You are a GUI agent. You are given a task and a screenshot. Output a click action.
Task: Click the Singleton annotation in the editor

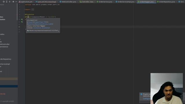click(x=29, y=14)
